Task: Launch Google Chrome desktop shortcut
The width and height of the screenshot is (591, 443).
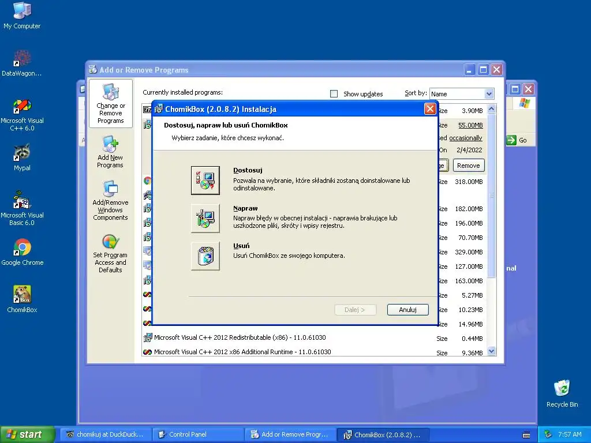Action: 23,253
